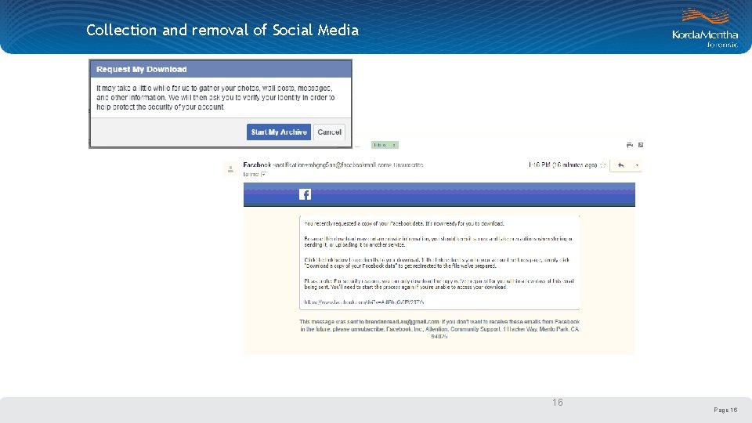The image size is (752, 423).
Task: Click the 'Page 16' footer label
Action: [725, 410]
